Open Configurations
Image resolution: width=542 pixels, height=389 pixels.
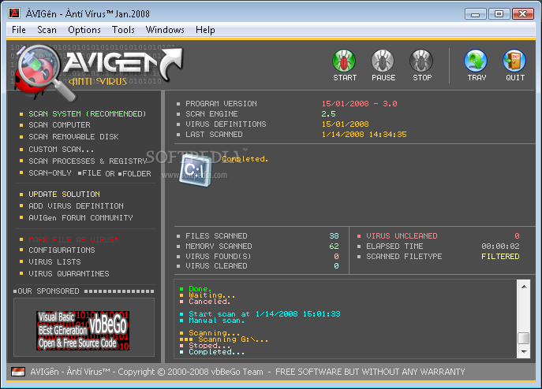[62, 250]
